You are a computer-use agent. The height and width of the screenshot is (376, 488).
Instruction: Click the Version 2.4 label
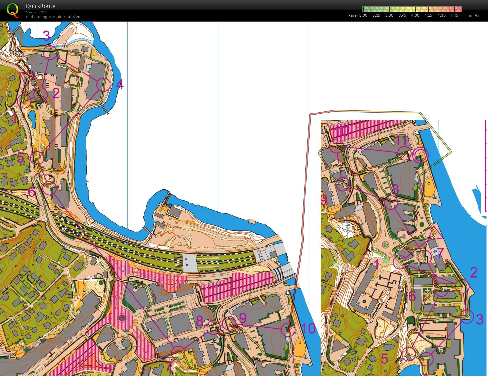(36, 12)
